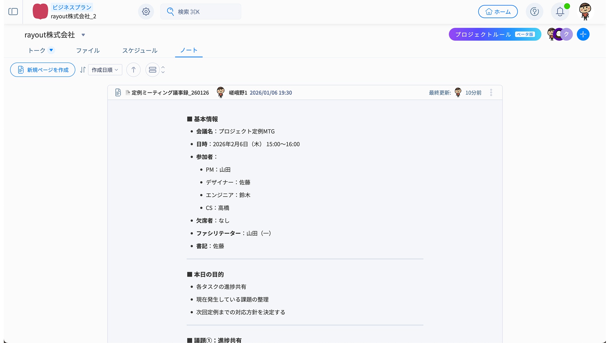The image size is (610, 343).
Task: Click the ascending sort arrow icon
Action: pyautogui.click(x=133, y=70)
